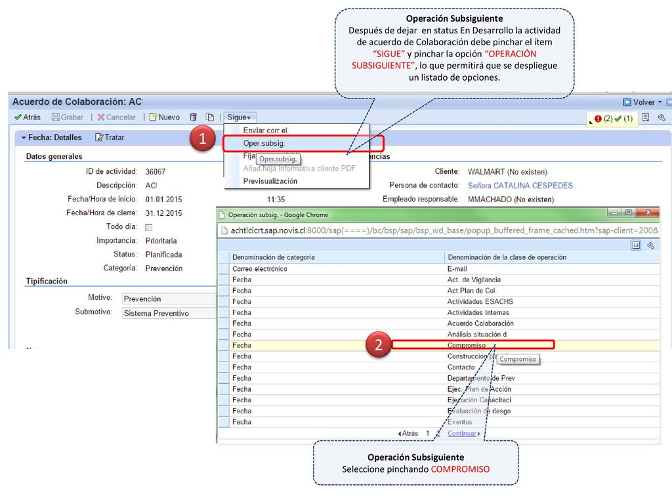Click Atrás pagination link in popup
Viewport: 672px width, 504px height.
[408, 433]
